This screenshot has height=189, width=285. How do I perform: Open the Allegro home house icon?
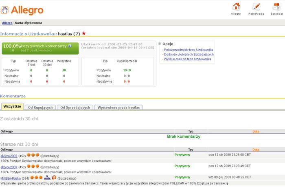pos(236,7)
